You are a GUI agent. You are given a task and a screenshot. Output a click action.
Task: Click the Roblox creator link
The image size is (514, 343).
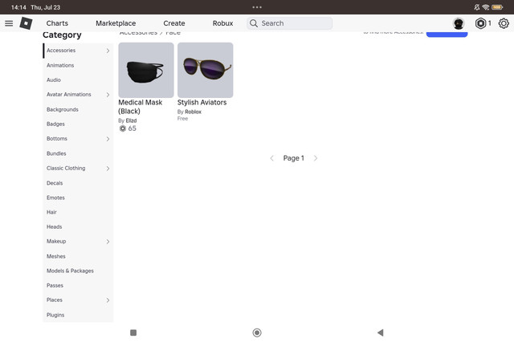click(x=193, y=112)
